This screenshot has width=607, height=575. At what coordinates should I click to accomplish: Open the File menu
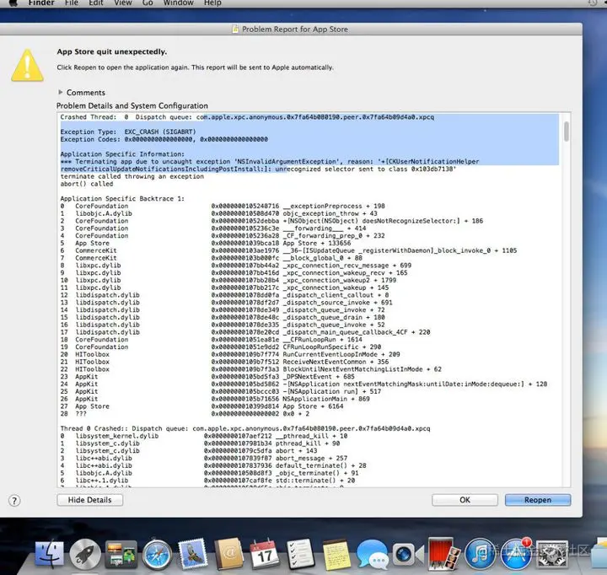tap(72, 3)
